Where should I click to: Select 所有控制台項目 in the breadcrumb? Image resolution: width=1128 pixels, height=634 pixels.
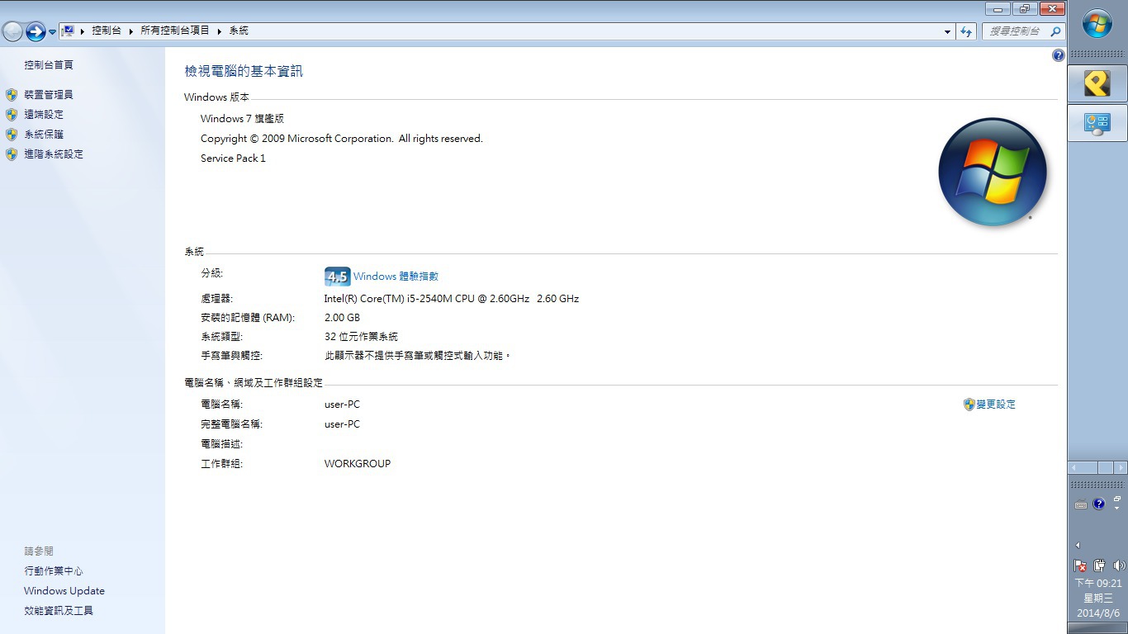point(175,31)
